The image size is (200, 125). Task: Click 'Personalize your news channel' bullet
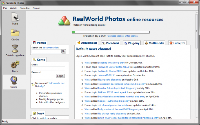pyautogui.click(x=50, y=94)
